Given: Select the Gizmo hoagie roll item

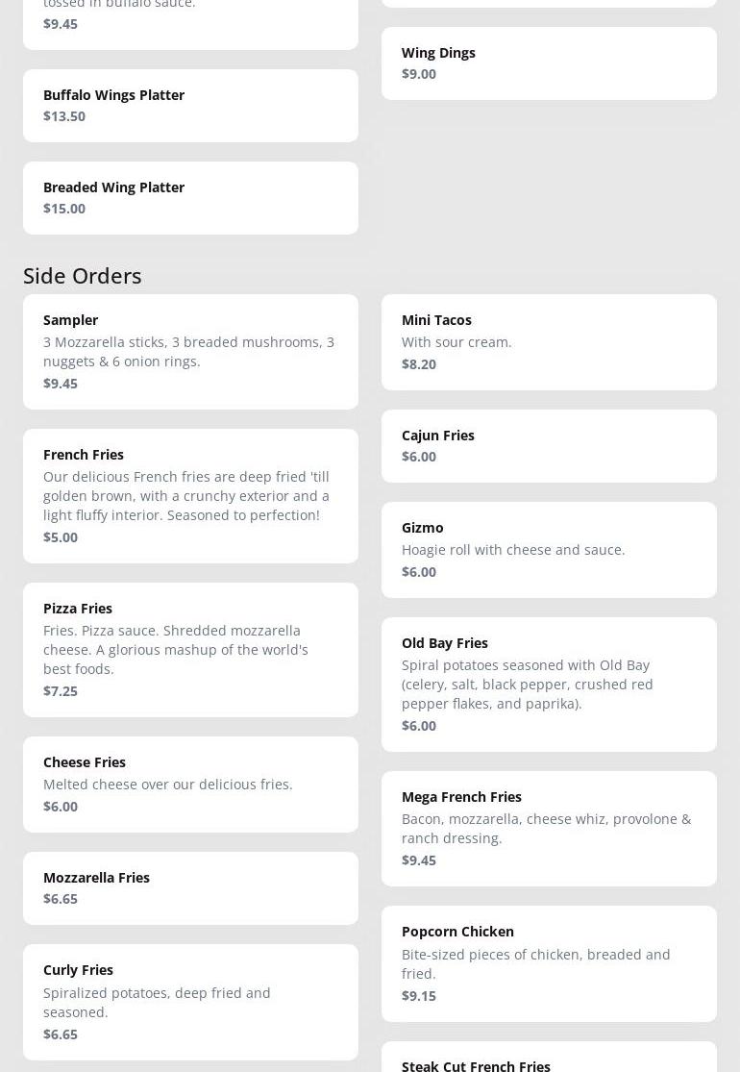Looking at the screenshot, I should pos(549,550).
